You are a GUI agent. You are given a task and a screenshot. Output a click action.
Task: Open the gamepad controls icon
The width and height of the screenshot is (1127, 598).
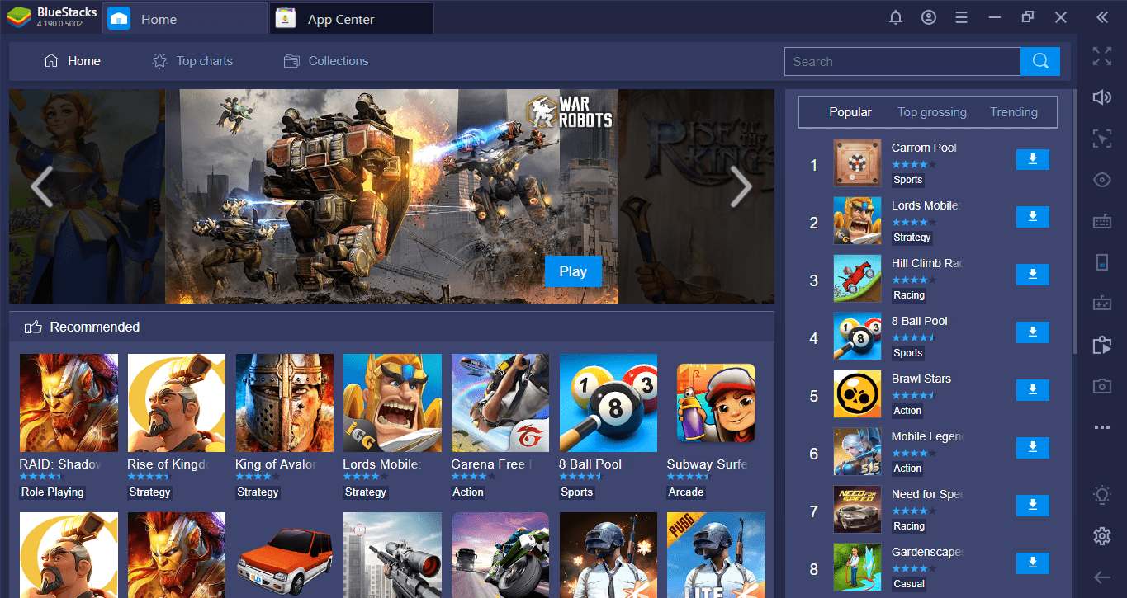[x=1102, y=304]
